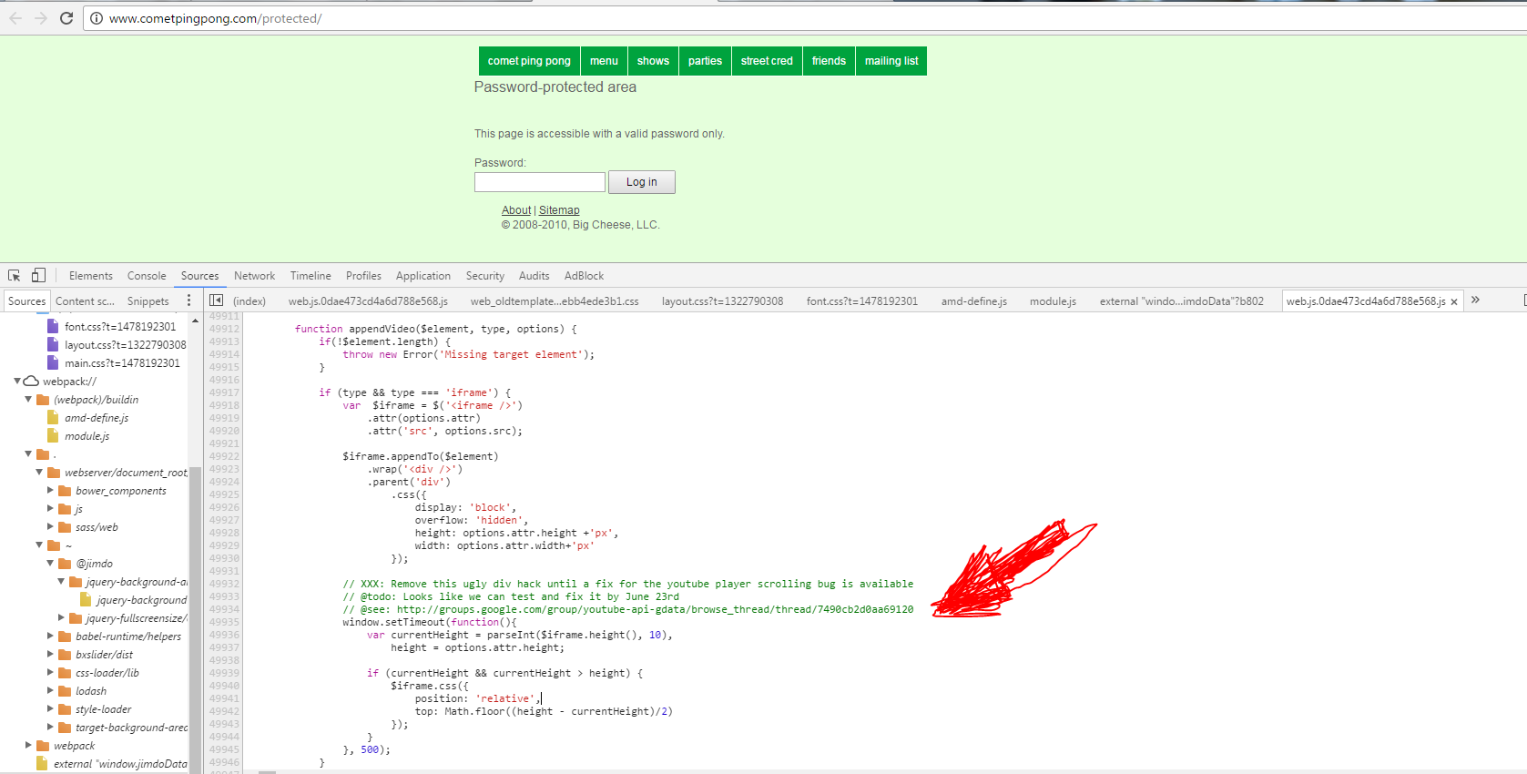Collapse the webpack:// tree node
1527x774 pixels.
tap(17, 381)
